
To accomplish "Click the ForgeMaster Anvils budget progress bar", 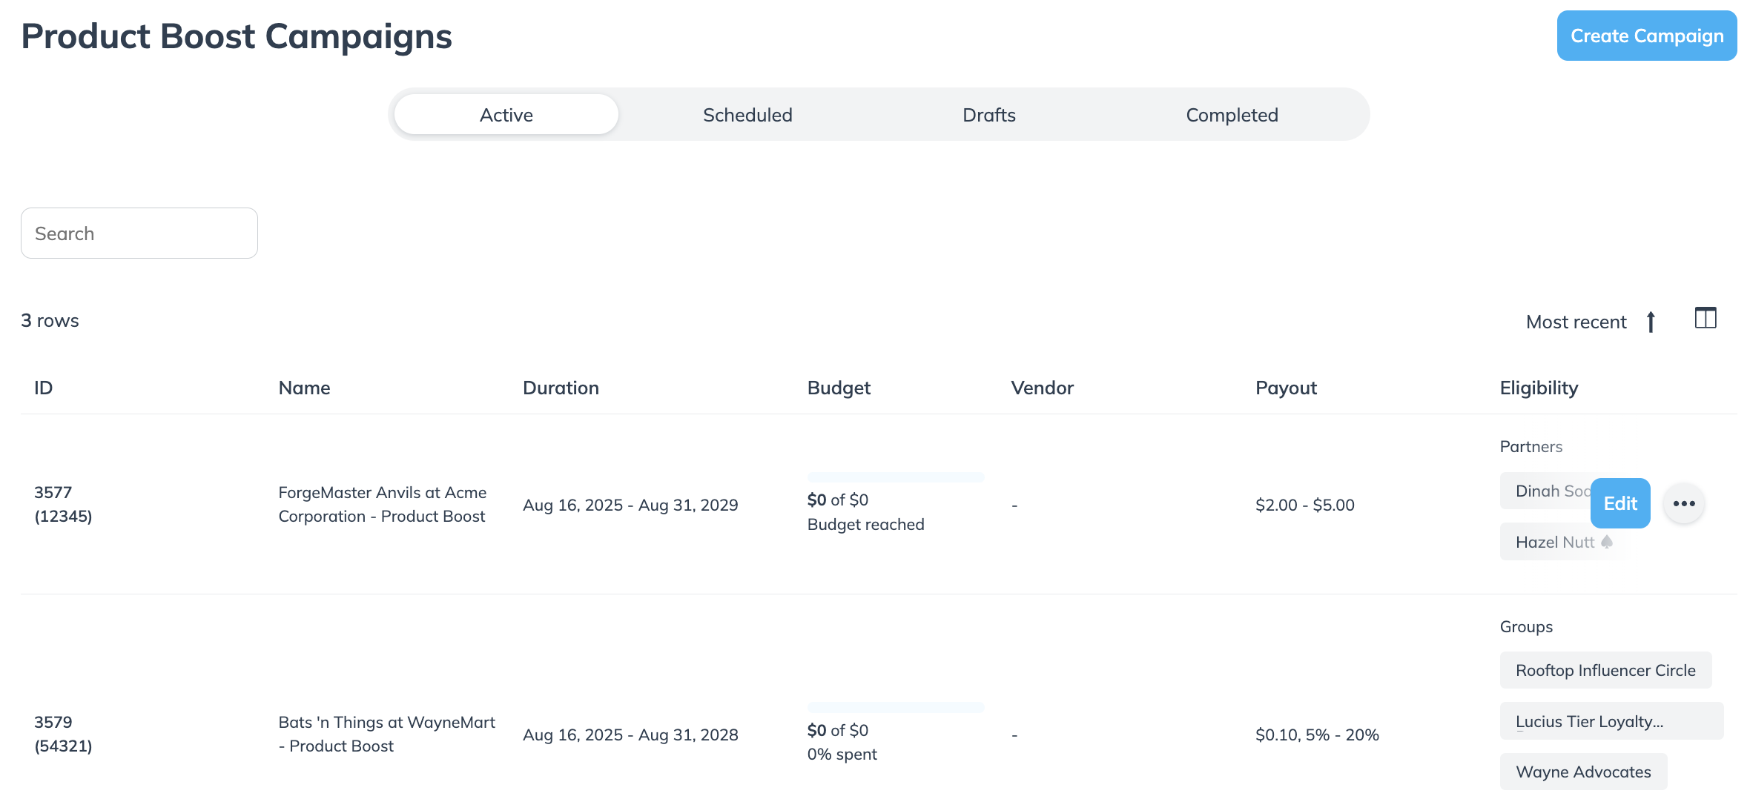I will (896, 477).
